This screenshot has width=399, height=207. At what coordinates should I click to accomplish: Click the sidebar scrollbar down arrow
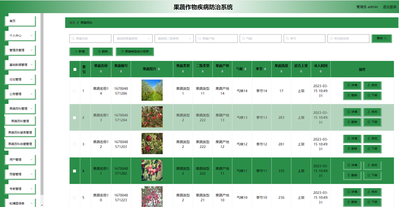42,205
